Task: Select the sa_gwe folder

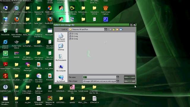Action: tap(28, 100)
